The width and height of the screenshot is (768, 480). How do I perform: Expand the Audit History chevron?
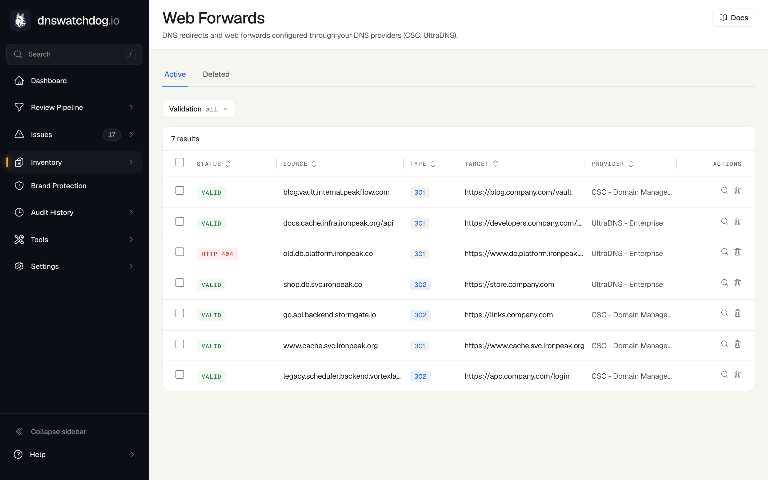coord(131,212)
